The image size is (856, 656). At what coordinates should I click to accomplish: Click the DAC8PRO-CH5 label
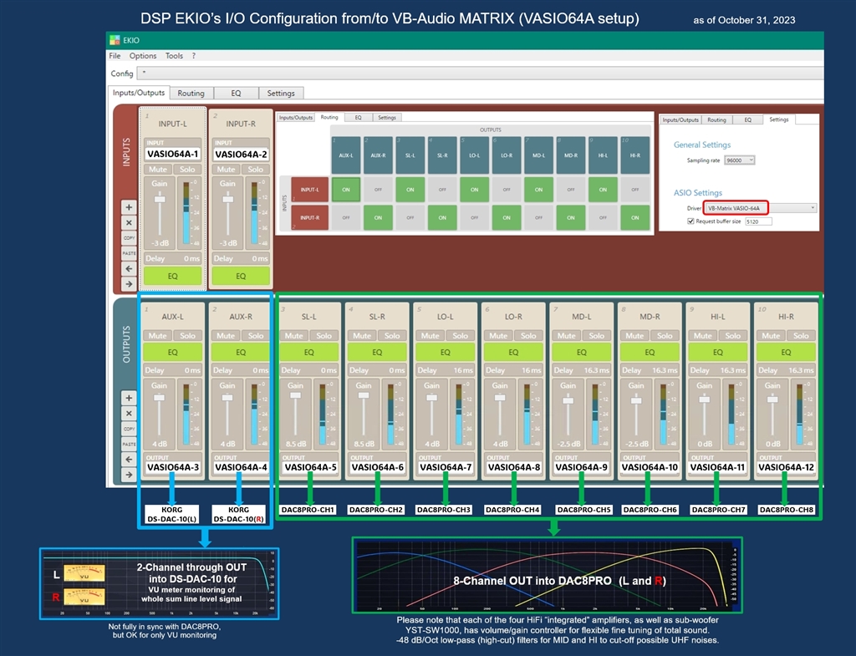583,510
